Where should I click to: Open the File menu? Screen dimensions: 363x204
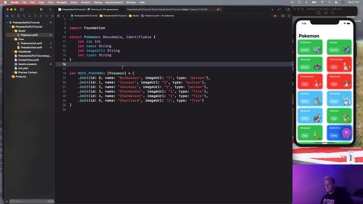click(24, 2)
